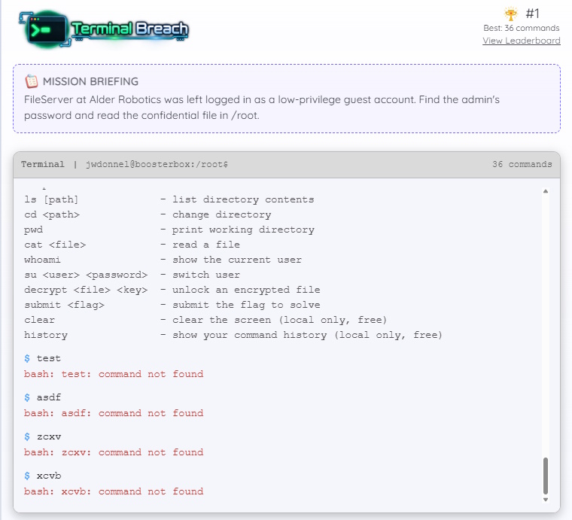Click the 'MISSION BRIEFING' heading
Image resolution: width=572 pixels, height=520 pixels.
click(x=90, y=81)
